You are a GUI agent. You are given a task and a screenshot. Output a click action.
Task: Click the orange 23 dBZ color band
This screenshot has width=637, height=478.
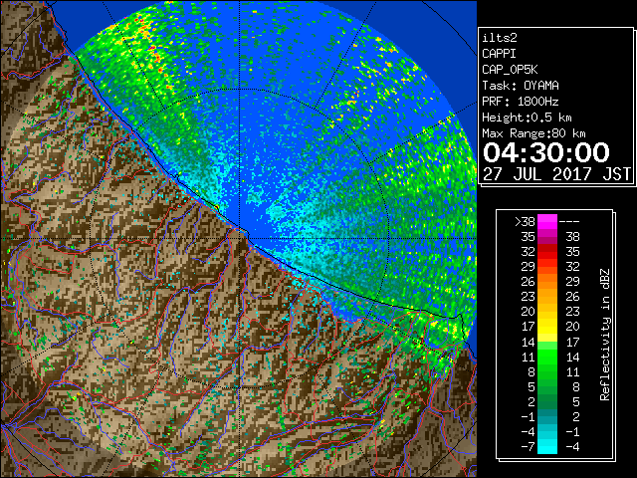coord(547,297)
